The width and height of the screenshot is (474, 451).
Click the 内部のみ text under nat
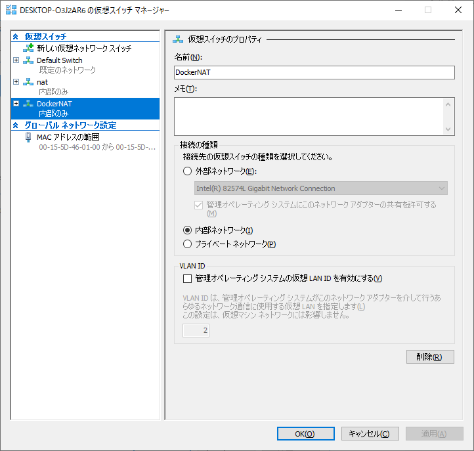[54, 92]
